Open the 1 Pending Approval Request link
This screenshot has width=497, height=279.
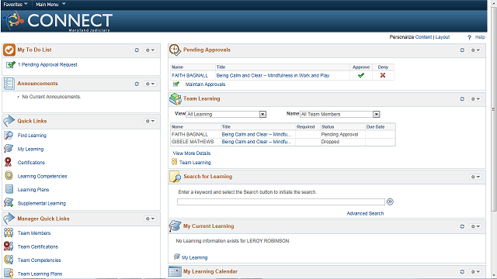[x=47, y=64]
